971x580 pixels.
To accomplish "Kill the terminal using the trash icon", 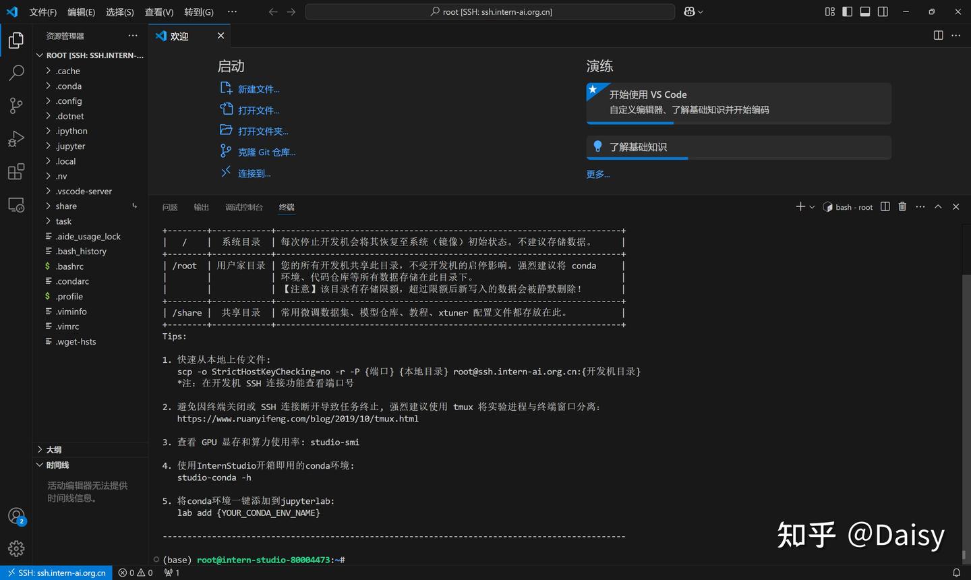I will (x=902, y=207).
